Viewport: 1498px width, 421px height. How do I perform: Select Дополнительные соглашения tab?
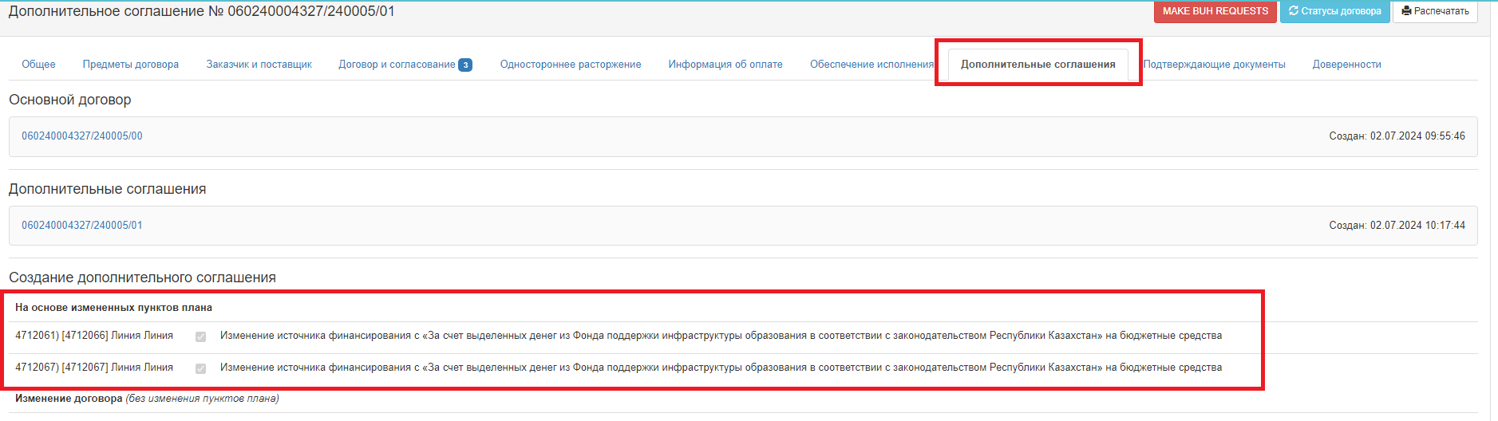(1038, 65)
